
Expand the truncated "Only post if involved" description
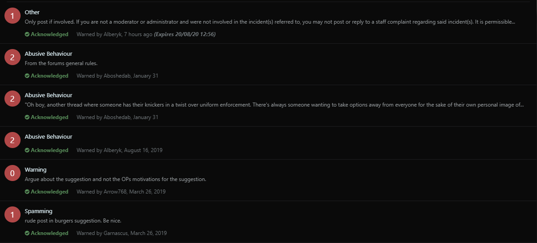click(270, 22)
